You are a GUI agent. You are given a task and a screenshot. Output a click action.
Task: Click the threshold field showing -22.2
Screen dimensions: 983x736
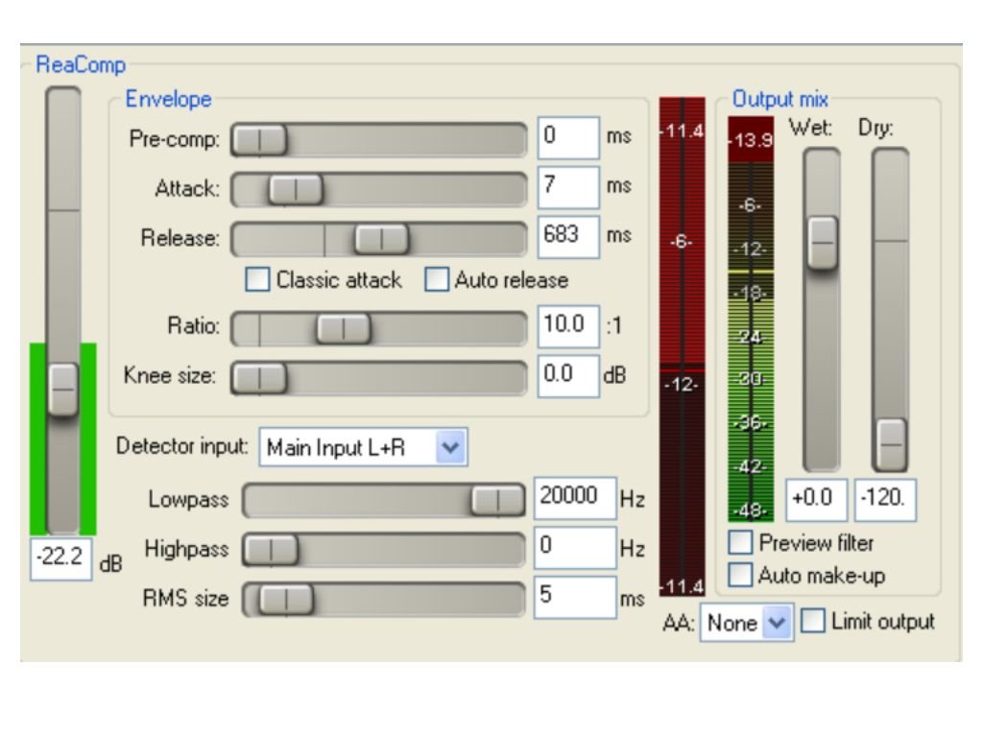[60, 558]
